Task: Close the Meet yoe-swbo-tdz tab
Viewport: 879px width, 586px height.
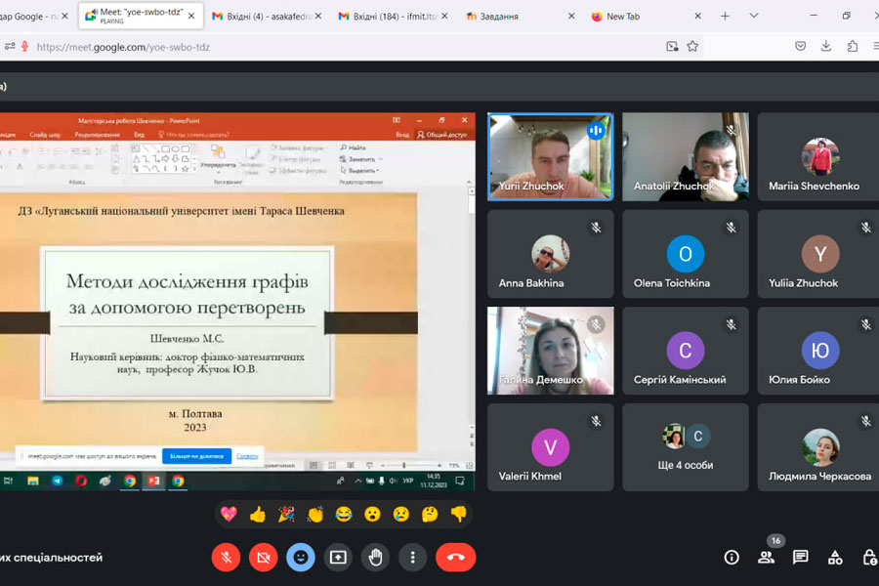Action: (191, 17)
